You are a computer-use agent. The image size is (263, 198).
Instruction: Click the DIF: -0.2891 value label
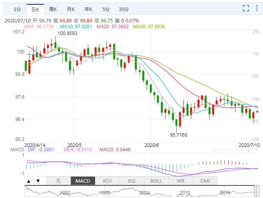(41, 150)
